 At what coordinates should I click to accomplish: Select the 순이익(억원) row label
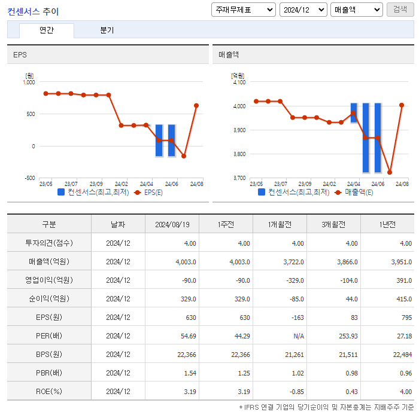point(49,298)
